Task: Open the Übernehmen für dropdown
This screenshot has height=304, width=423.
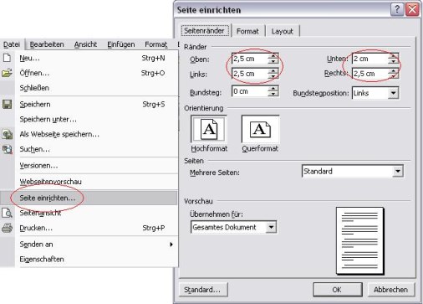Action: pyautogui.click(x=271, y=227)
